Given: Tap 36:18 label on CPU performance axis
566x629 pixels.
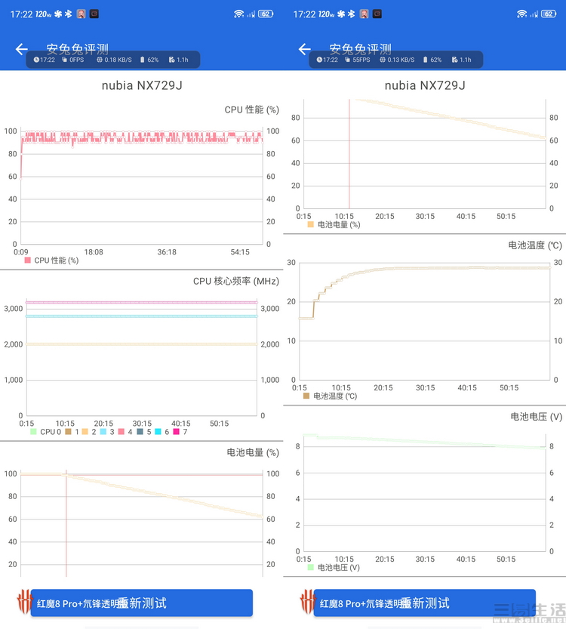Looking at the screenshot, I should (167, 252).
